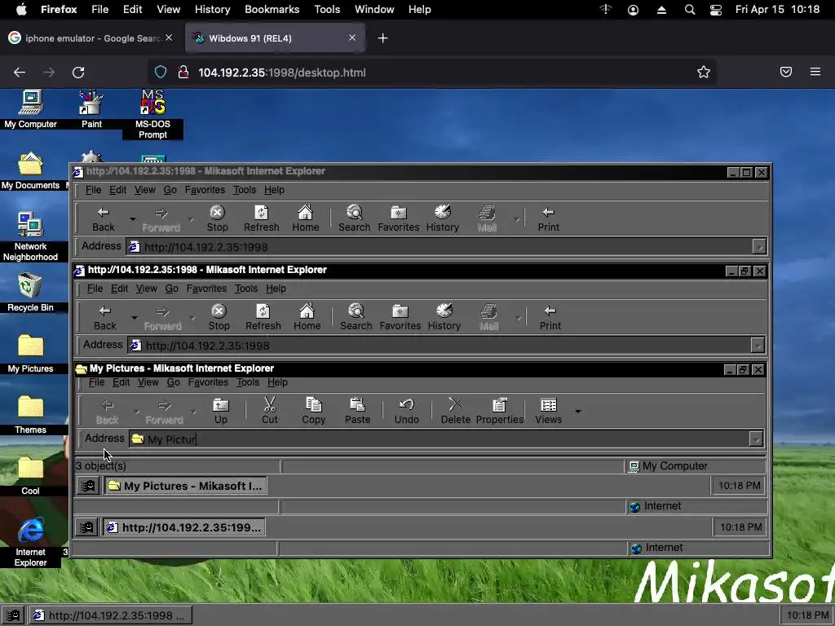The image size is (835, 626).
Task: Open Tools menu in top dimmed IE window
Action: (245, 190)
